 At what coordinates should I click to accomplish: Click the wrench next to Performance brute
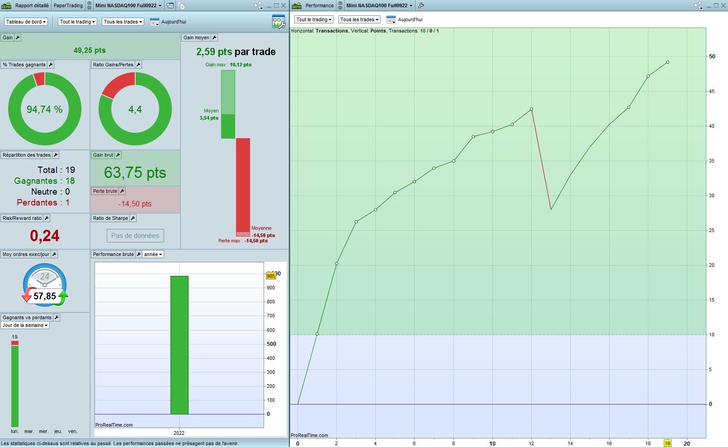pos(139,254)
